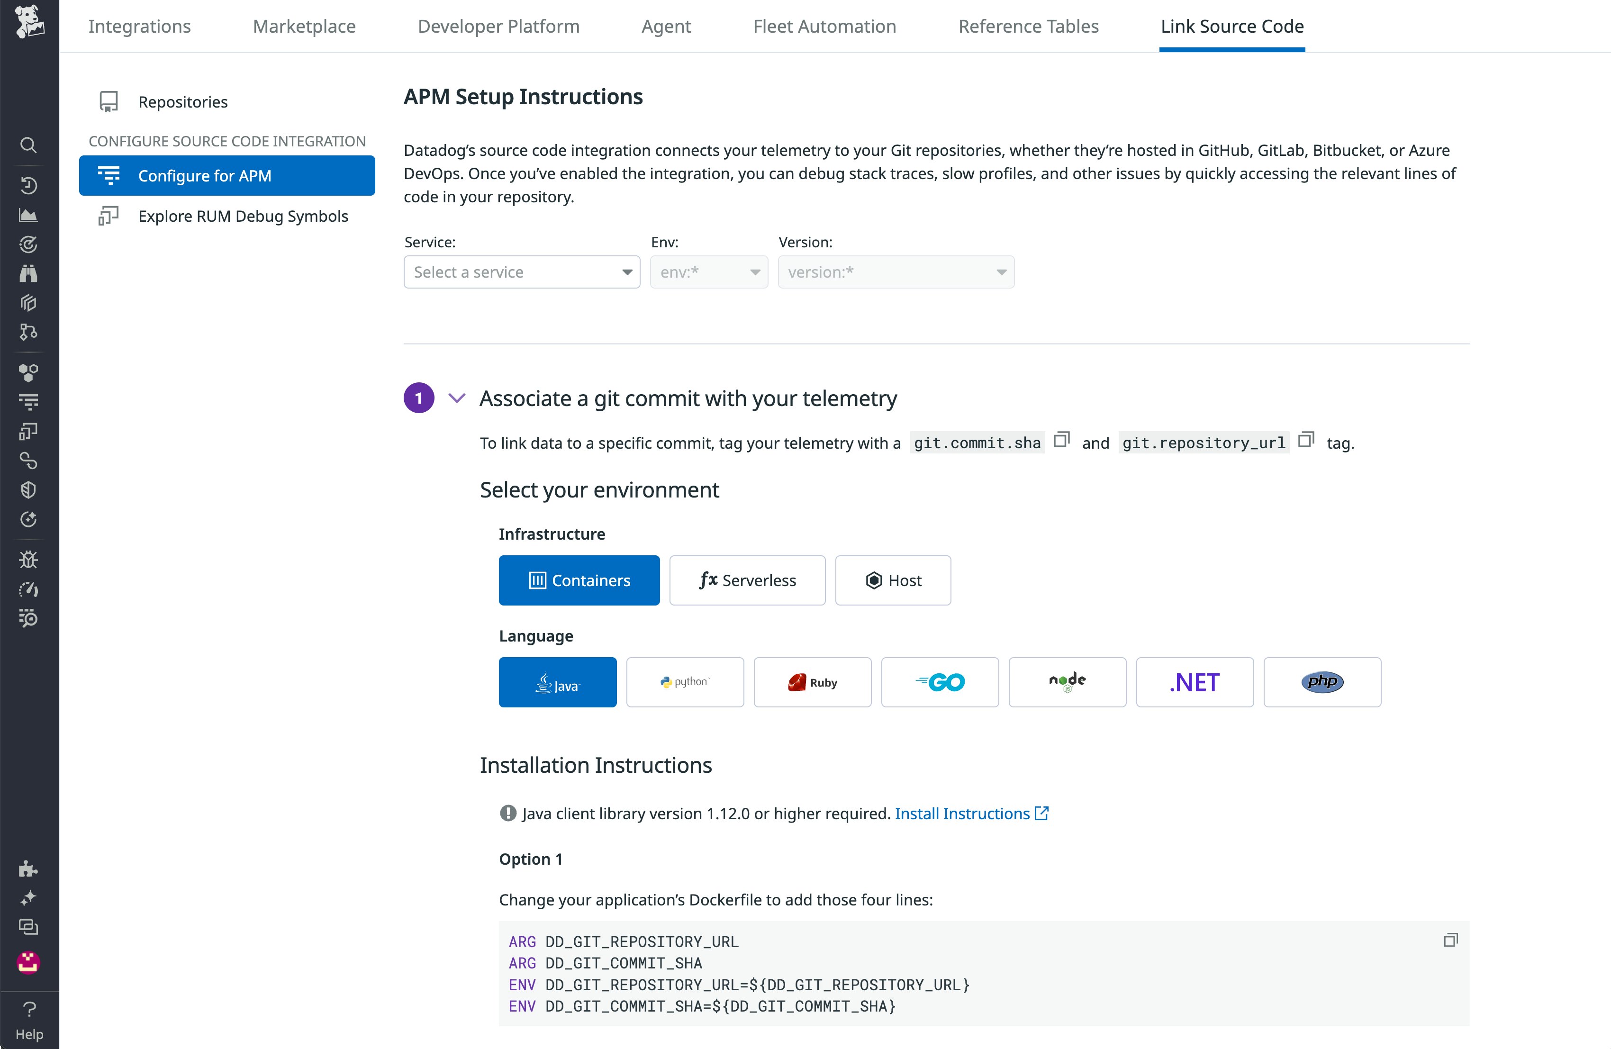Collapse the Associate a git commit section

[457, 398]
